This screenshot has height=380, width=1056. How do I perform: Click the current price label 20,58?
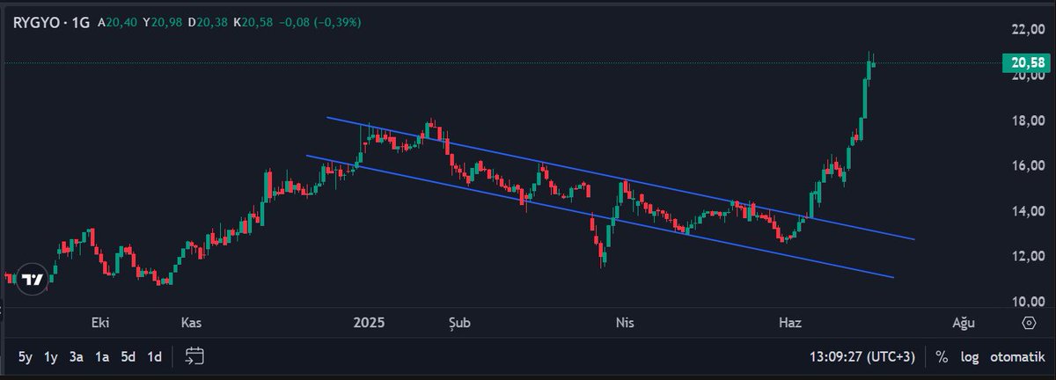(1028, 62)
